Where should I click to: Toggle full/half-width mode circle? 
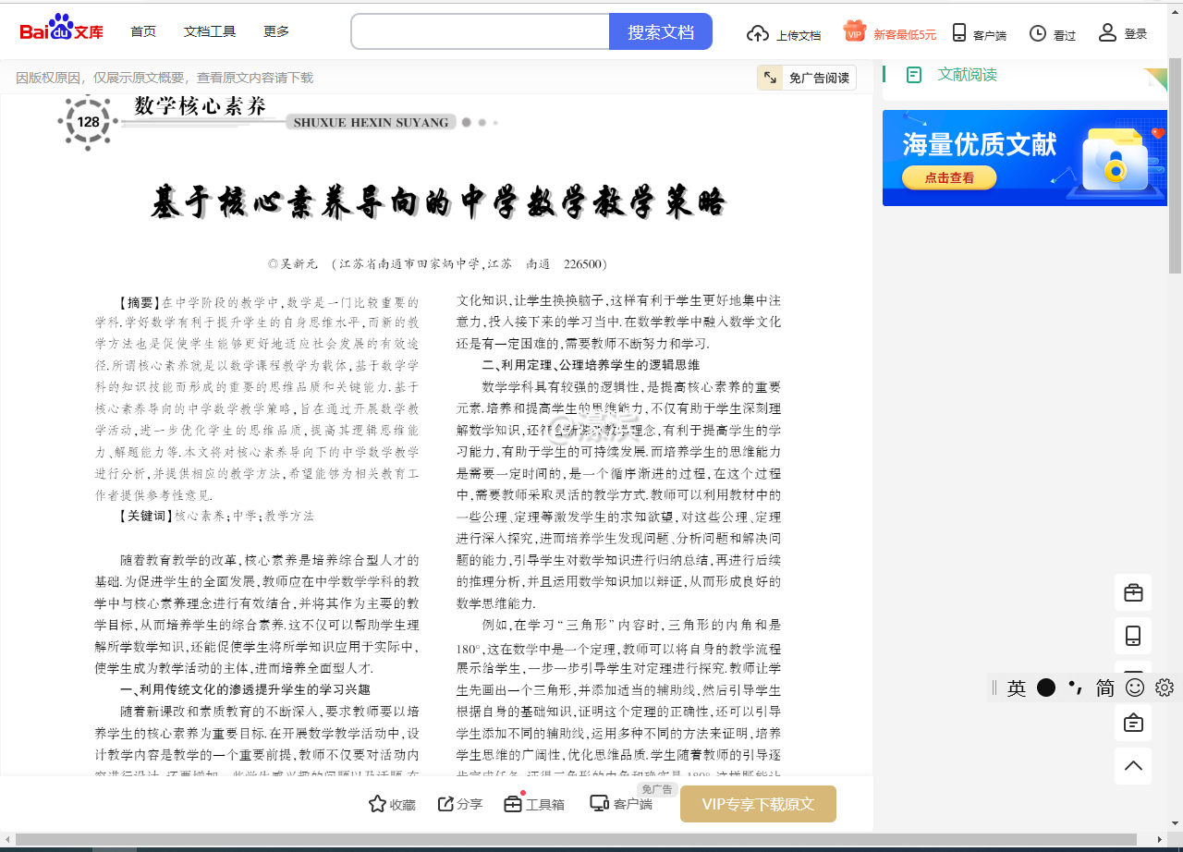(x=1045, y=688)
